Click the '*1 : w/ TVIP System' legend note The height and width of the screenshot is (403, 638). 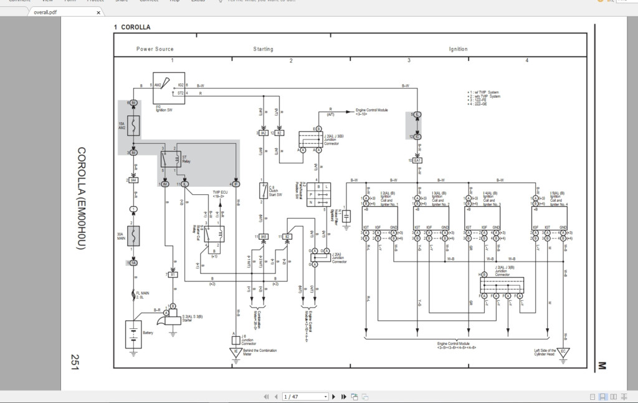(483, 92)
